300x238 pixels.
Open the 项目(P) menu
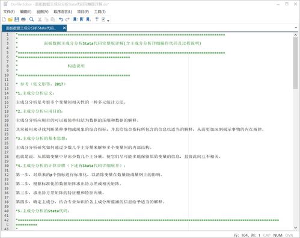coord(83,12)
